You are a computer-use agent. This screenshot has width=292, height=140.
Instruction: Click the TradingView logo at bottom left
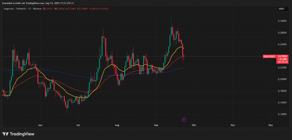(18, 134)
